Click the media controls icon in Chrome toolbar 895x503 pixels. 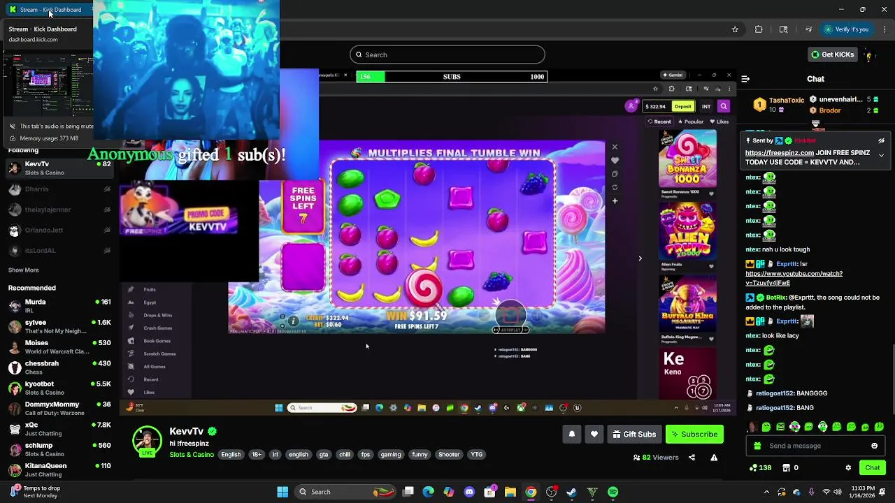[809, 29]
